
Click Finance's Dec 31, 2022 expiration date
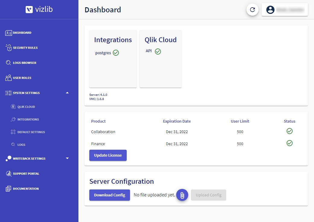177,144
